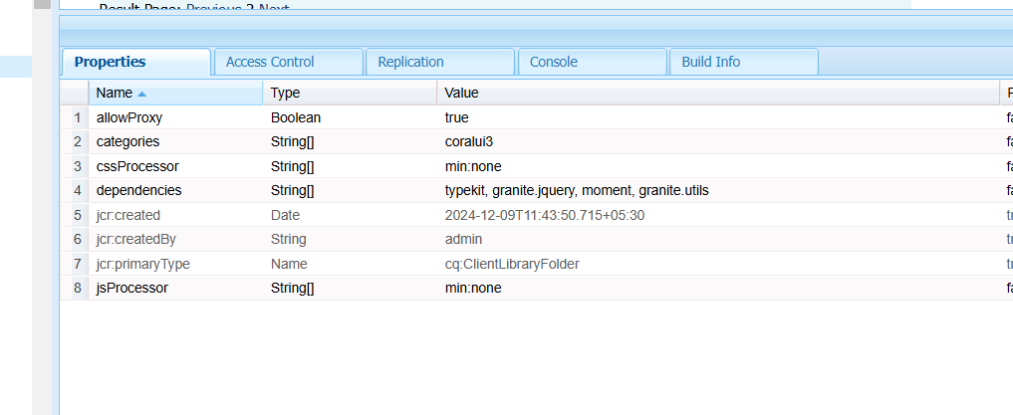Click the coralui3 value cell
1013x415 pixels.
[x=469, y=141]
